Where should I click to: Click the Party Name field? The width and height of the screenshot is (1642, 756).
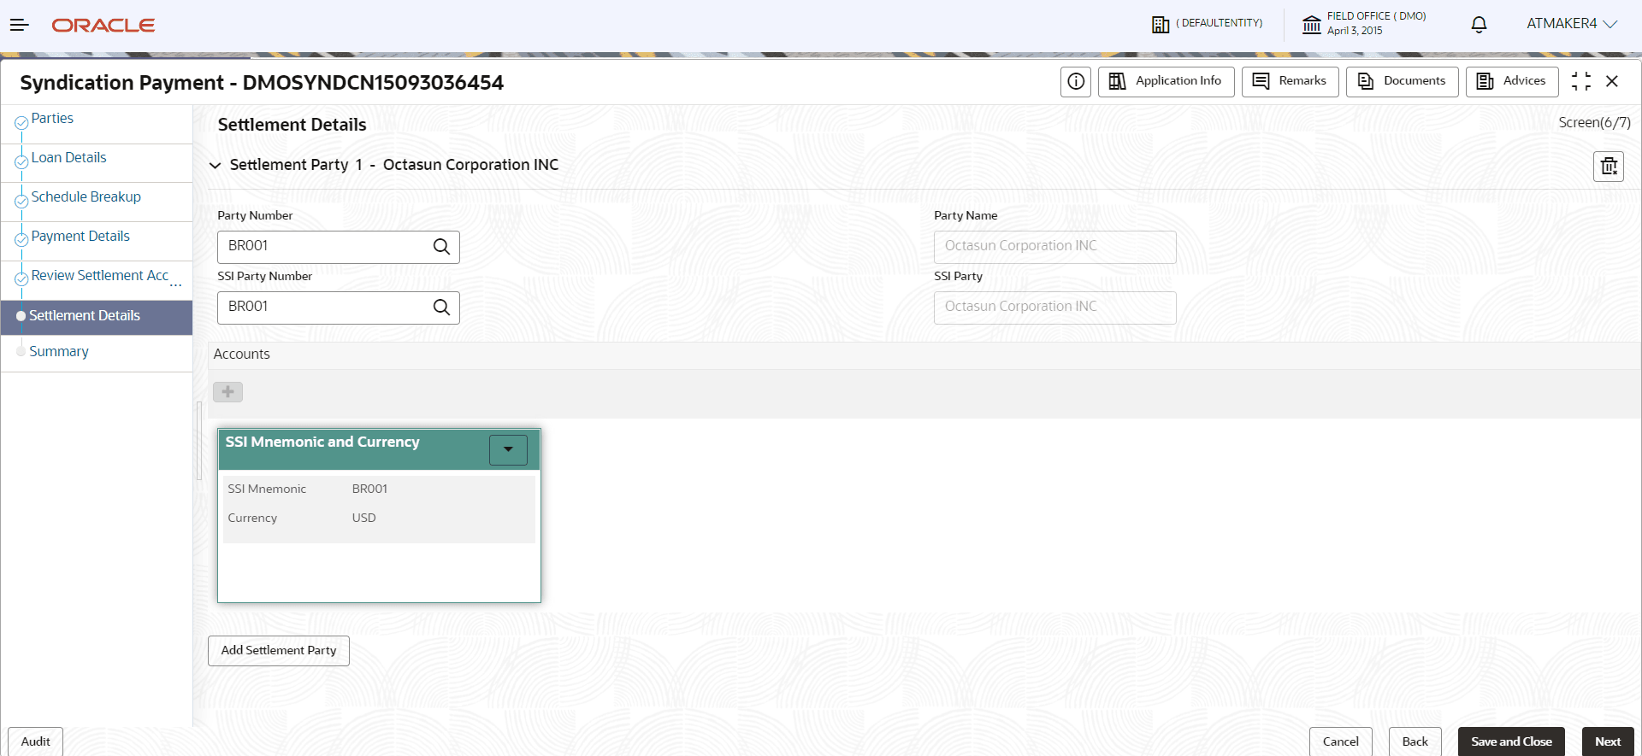(1054, 247)
